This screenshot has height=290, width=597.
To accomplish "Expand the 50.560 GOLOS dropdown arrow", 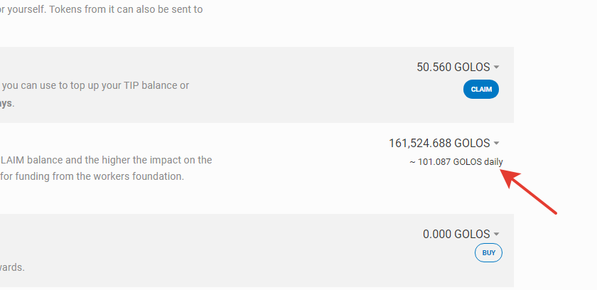I will [x=496, y=68].
